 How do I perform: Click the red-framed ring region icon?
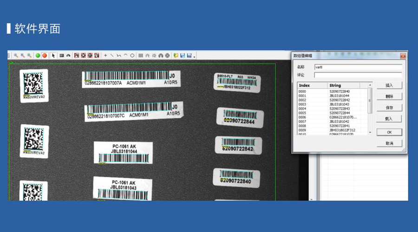(x=83, y=55)
